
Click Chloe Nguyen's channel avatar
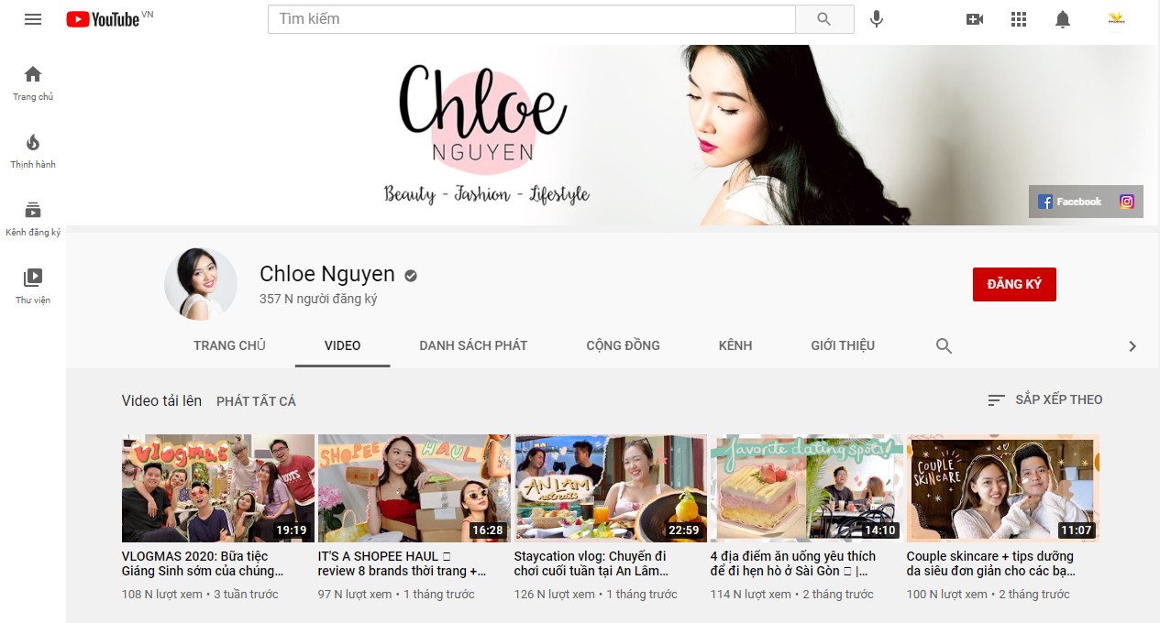click(201, 284)
